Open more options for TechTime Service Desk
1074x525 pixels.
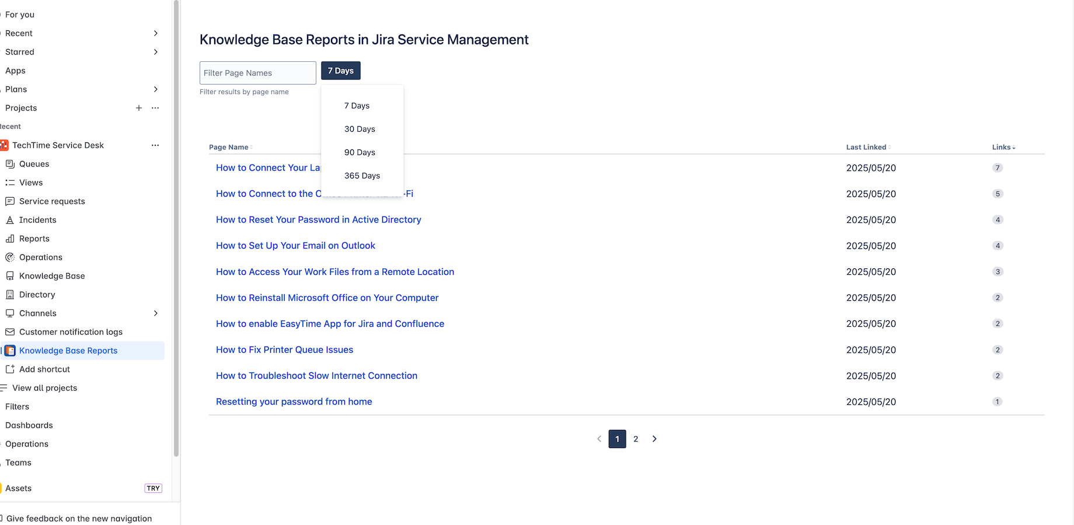tap(155, 145)
